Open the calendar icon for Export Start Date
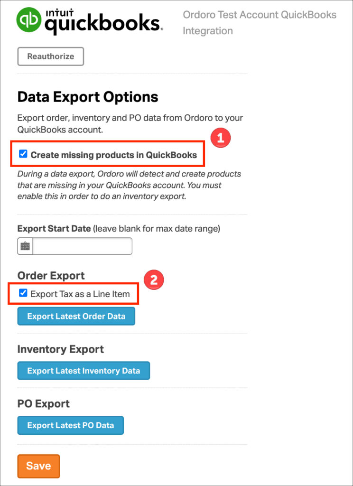353x486 pixels. pos(25,246)
